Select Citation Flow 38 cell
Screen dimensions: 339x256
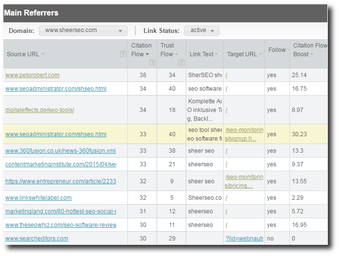(143, 75)
